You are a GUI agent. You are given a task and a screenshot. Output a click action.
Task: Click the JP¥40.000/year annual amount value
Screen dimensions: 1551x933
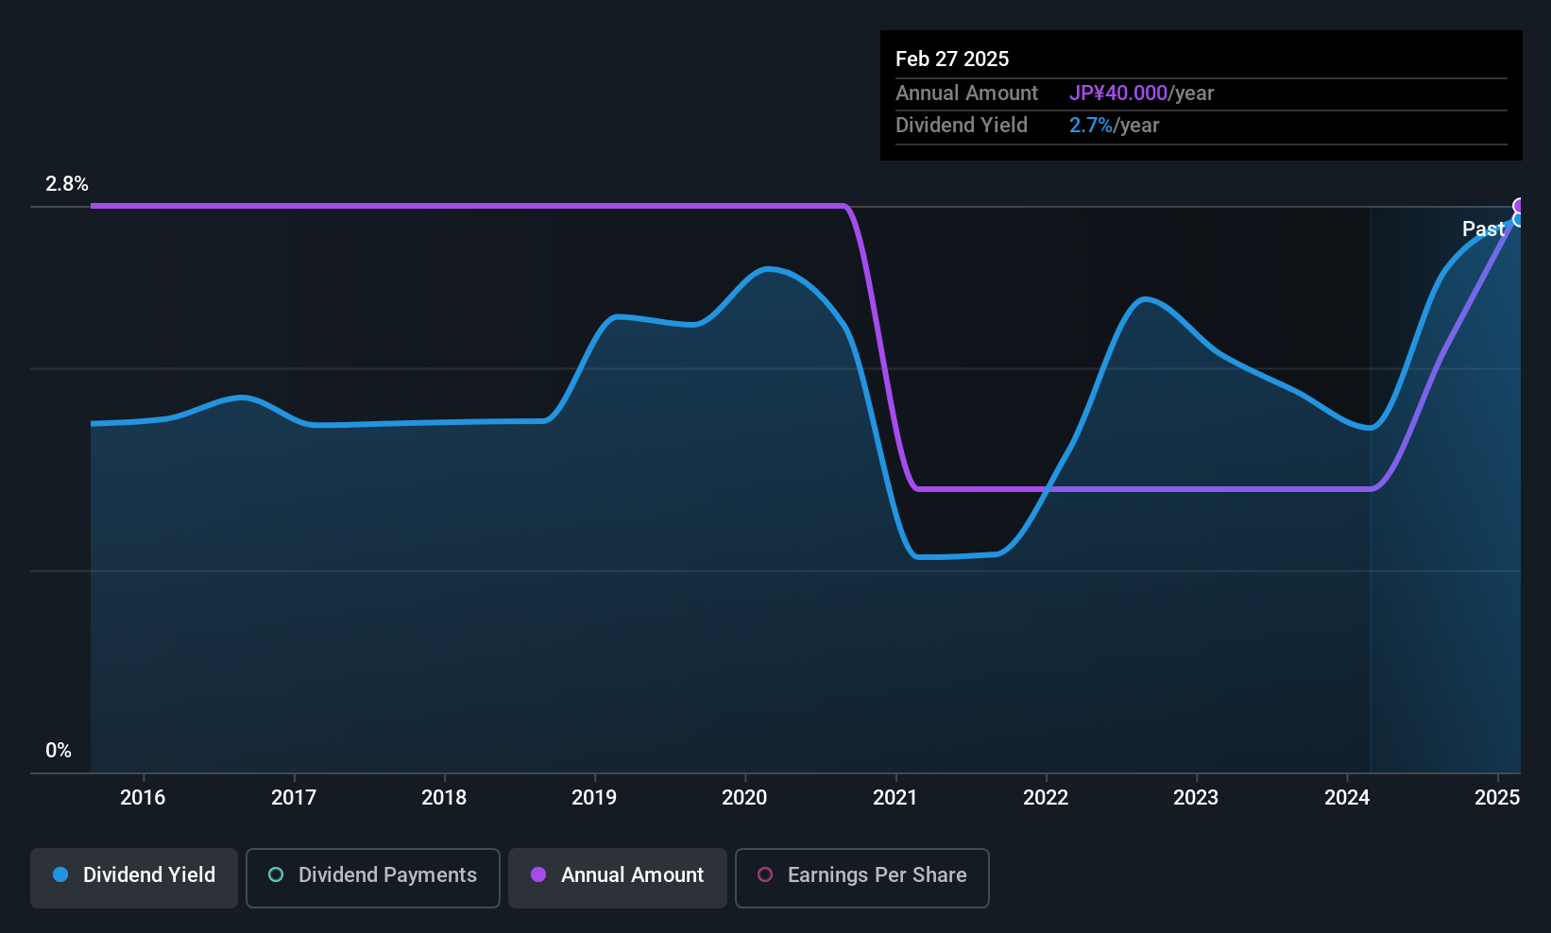pyautogui.click(x=1141, y=93)
